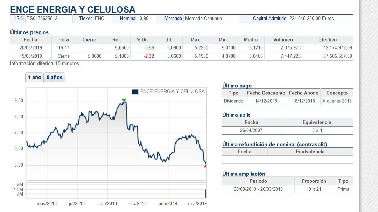This screenshot has height=212, width=378.
Task: Click the volume bar in the lower chart
Action: tap(206, 193)
